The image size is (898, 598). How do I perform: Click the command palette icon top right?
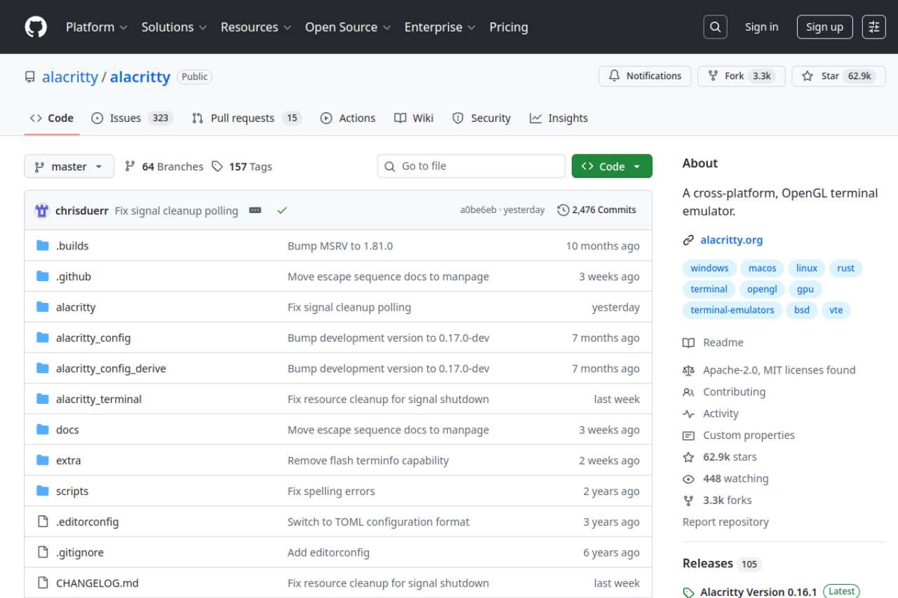(x=873, y=27)
